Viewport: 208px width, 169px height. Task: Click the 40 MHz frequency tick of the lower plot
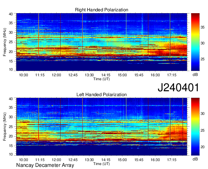11,99
